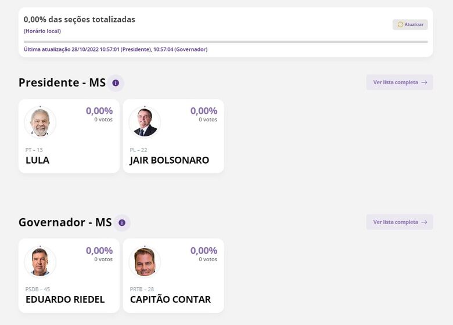Click the Atualizar refresh button
This screenshot has width=453, height=325.
410,24
